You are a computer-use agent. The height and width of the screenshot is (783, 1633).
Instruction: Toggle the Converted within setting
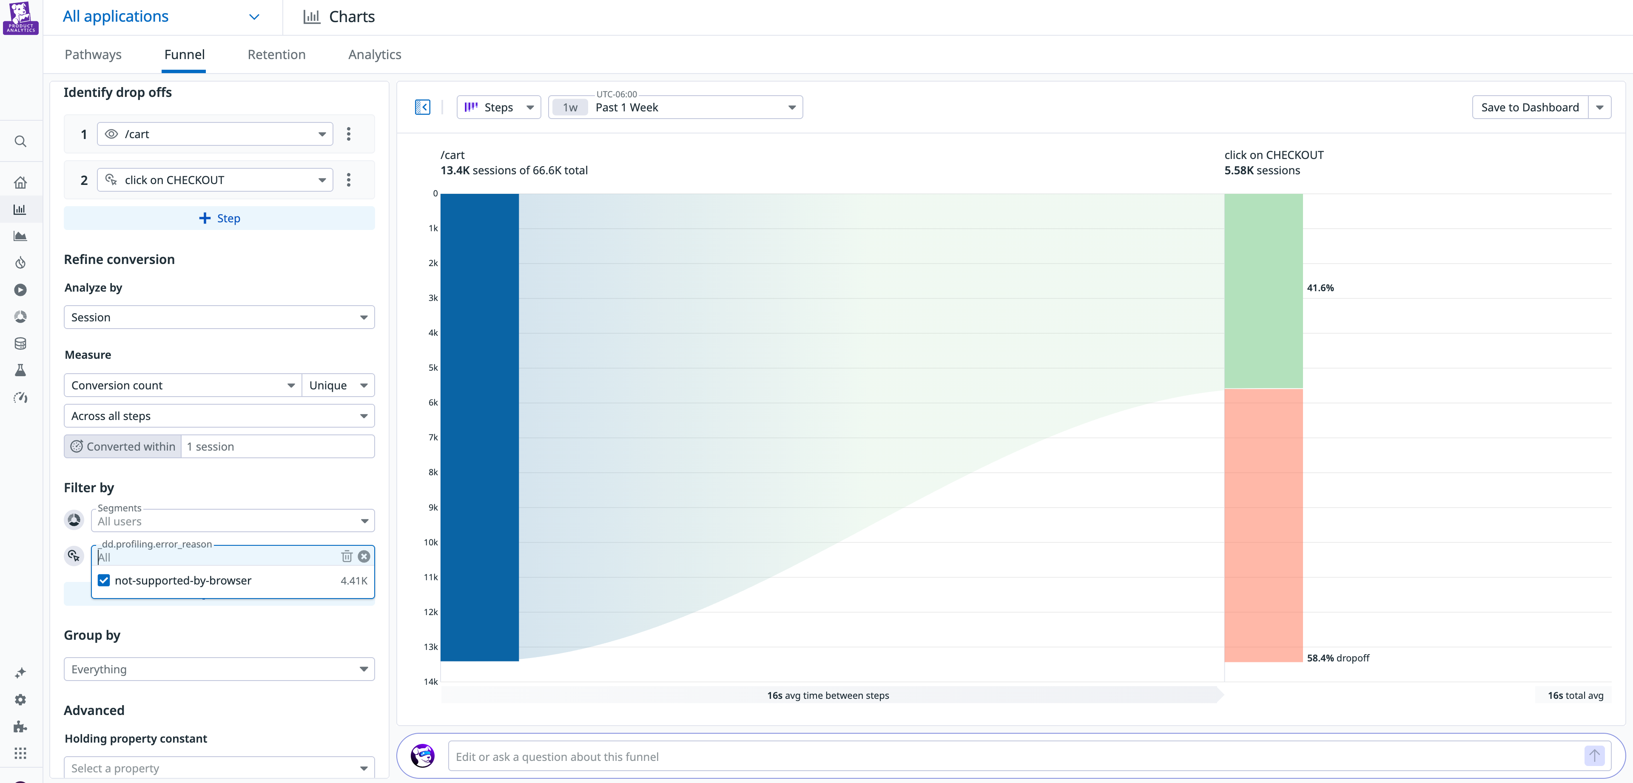point(122,446)
